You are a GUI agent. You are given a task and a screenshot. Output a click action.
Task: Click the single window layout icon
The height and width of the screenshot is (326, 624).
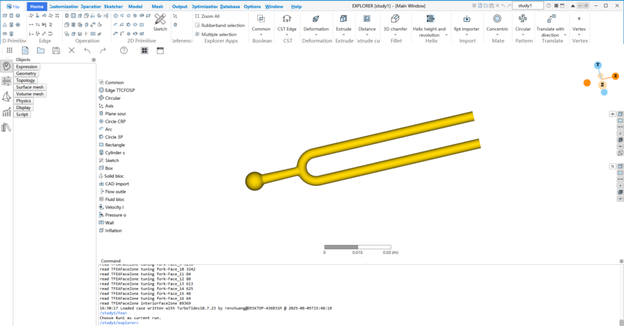point(160,51)
